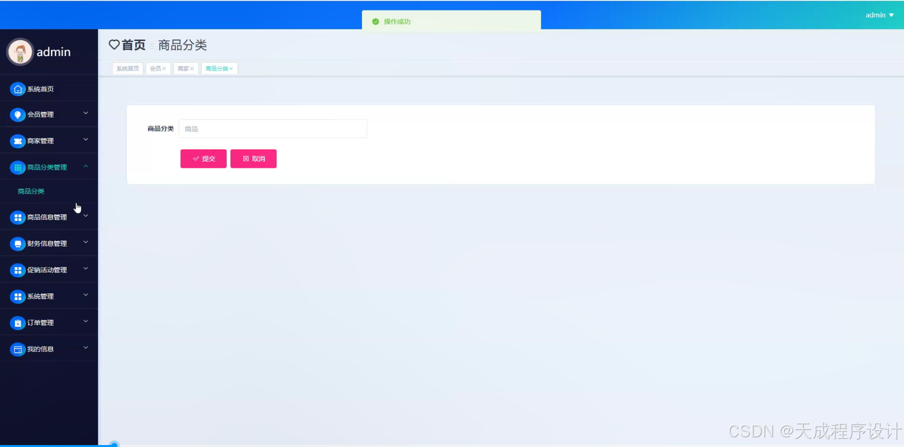This screenshot has height=447, width=904.
Task: Expand the 我的信息 chevron
Action: [85, 347]
